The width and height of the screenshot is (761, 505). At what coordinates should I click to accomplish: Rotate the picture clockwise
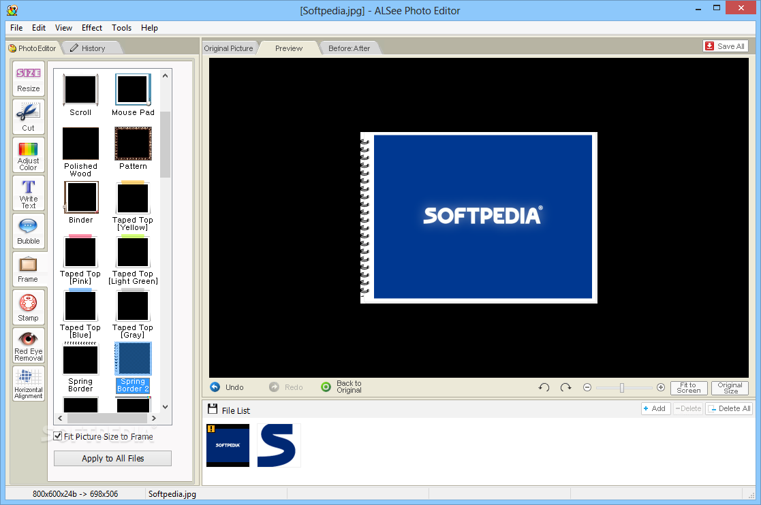pos(565,387)
